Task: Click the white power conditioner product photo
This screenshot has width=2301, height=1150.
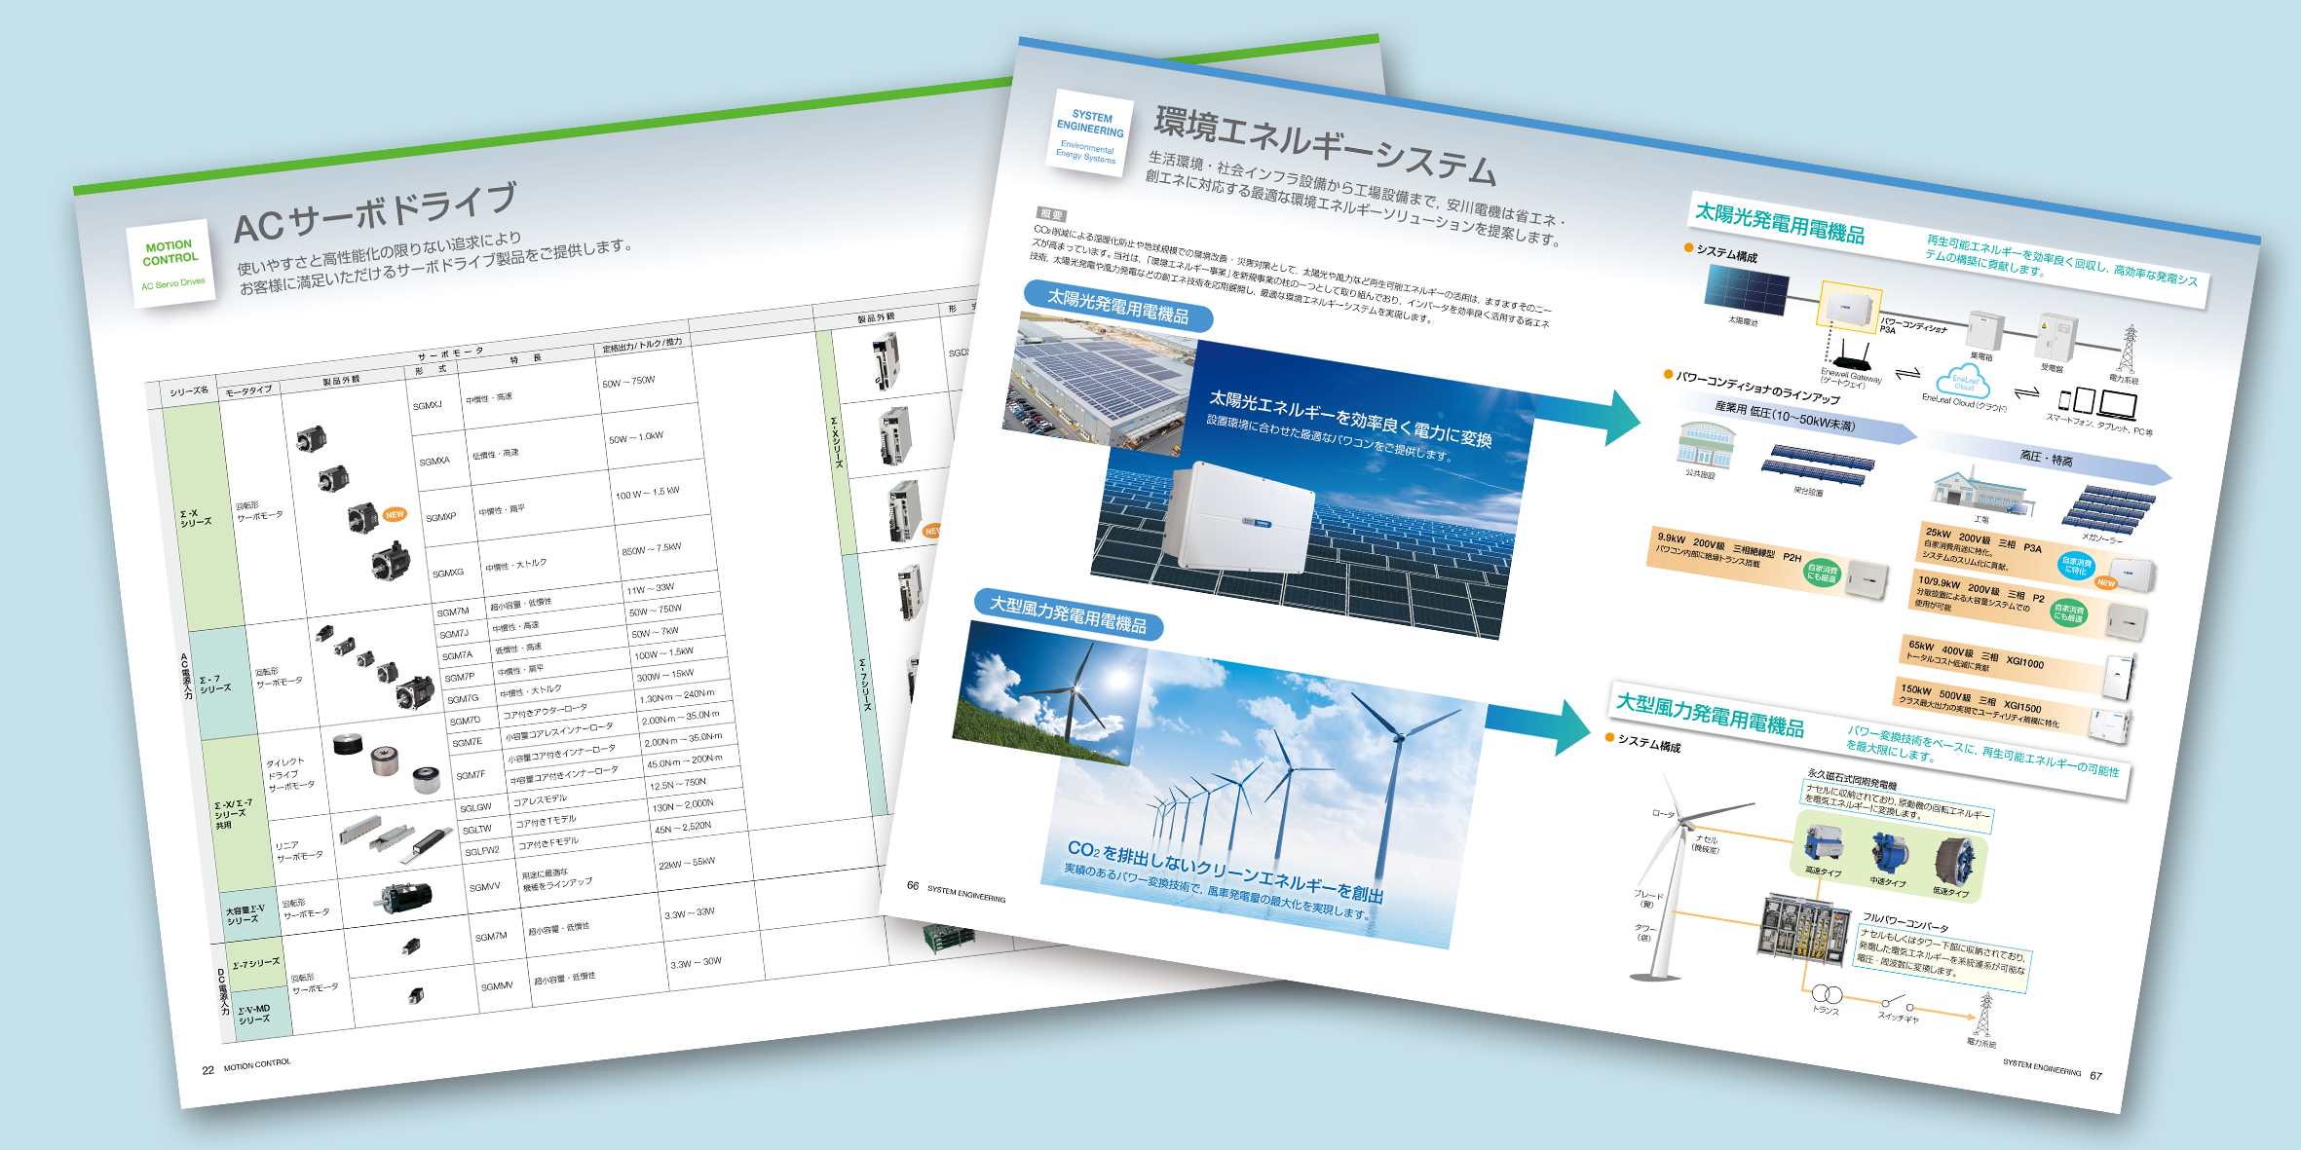Action: pos(1239,518)
